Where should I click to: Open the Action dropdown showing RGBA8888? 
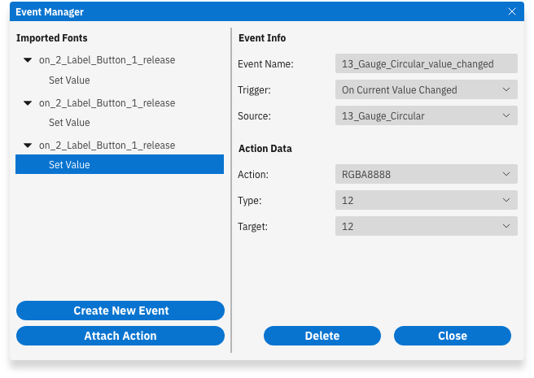coord(427,174)
